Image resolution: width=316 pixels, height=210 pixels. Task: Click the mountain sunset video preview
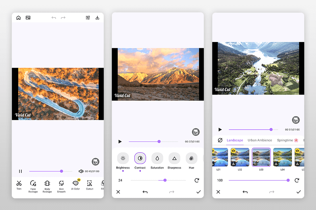(x=158, y=74)
